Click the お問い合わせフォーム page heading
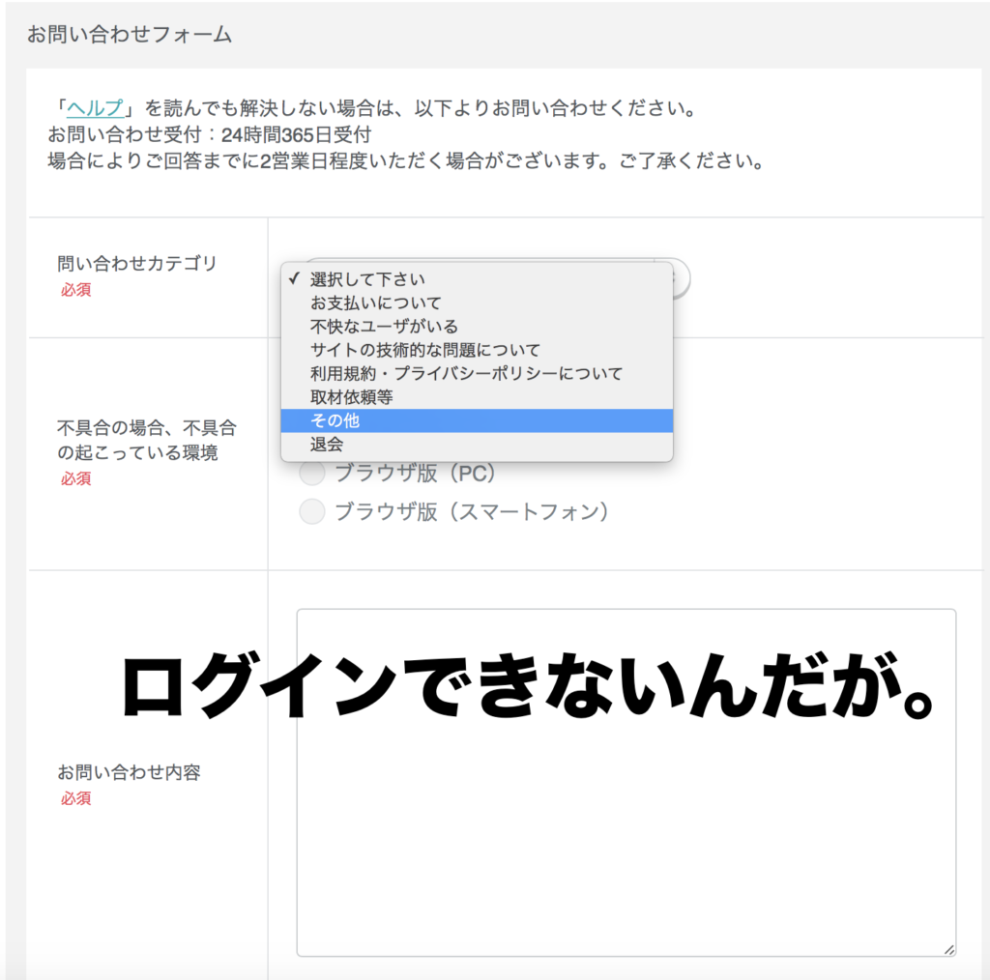The height and width of the screenshot is (980, 990). tap(130, 35)
